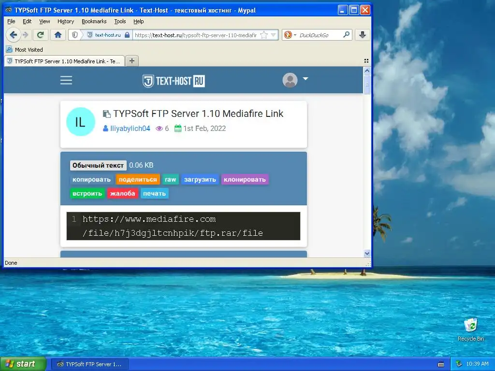Image resolution: width=495 pixels, height=371 pixels.
Task: Click the purple клонировать button
Action: pyautogui.click(x=245, y=180)
